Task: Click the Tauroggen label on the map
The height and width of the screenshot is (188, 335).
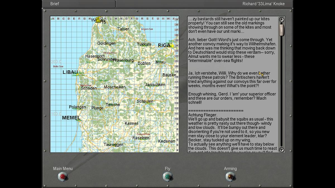Action: coord(113,145)
